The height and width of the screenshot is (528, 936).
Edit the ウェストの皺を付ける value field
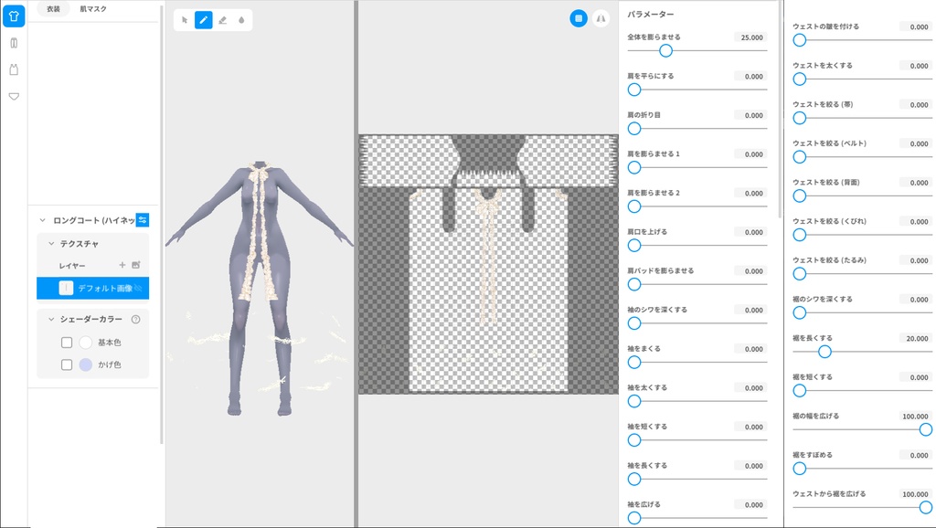pos(916,26)
